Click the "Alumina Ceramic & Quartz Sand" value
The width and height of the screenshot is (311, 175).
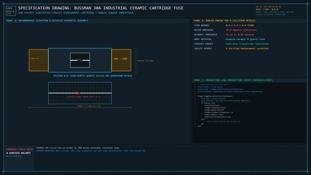(x=245, y=39)
